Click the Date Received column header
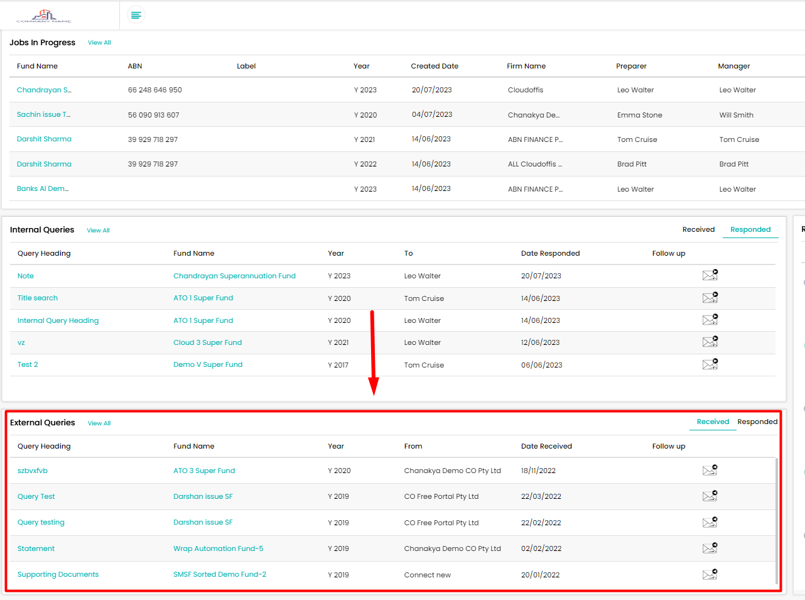The image size is (805, 600). (546, 446)
